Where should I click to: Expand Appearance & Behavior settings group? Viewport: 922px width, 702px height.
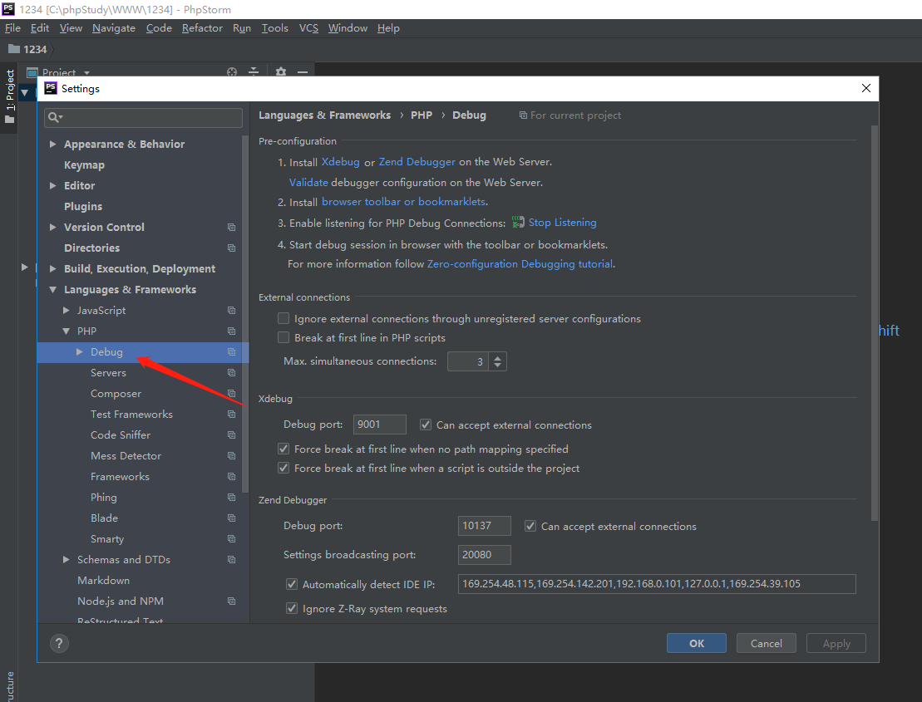pos(53,144)
